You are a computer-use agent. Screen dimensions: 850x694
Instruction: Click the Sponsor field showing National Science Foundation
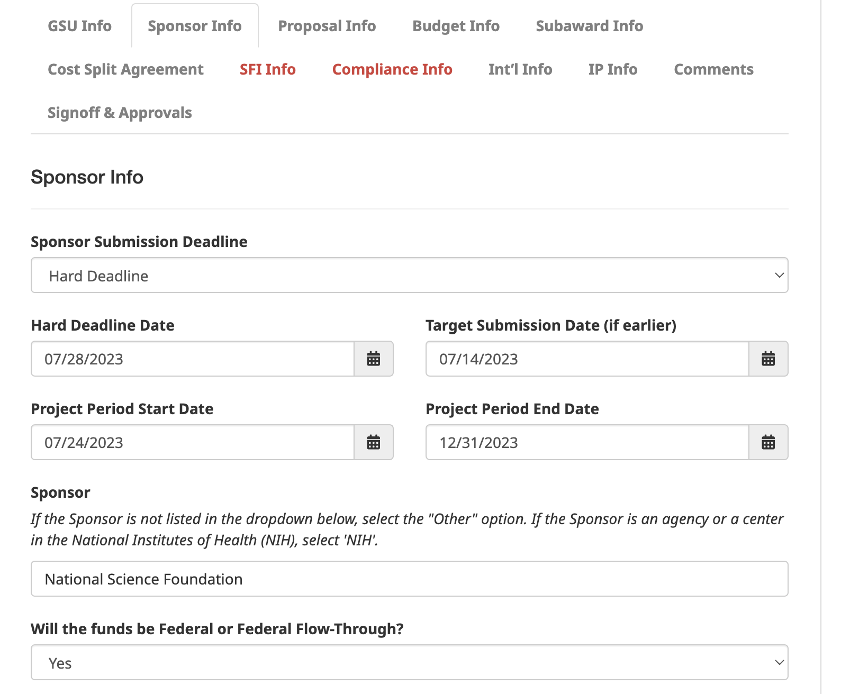[409, 579]
